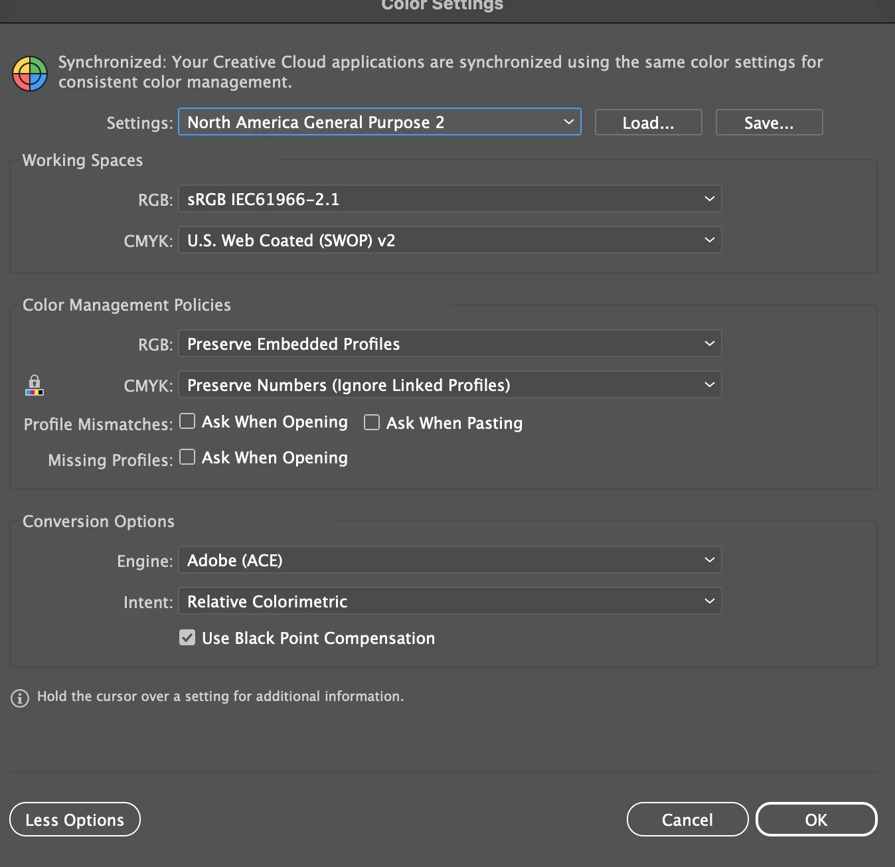The width and height of the screenshot is (895, 867).
Task: Click the Save... button
Action: (770, 123)
